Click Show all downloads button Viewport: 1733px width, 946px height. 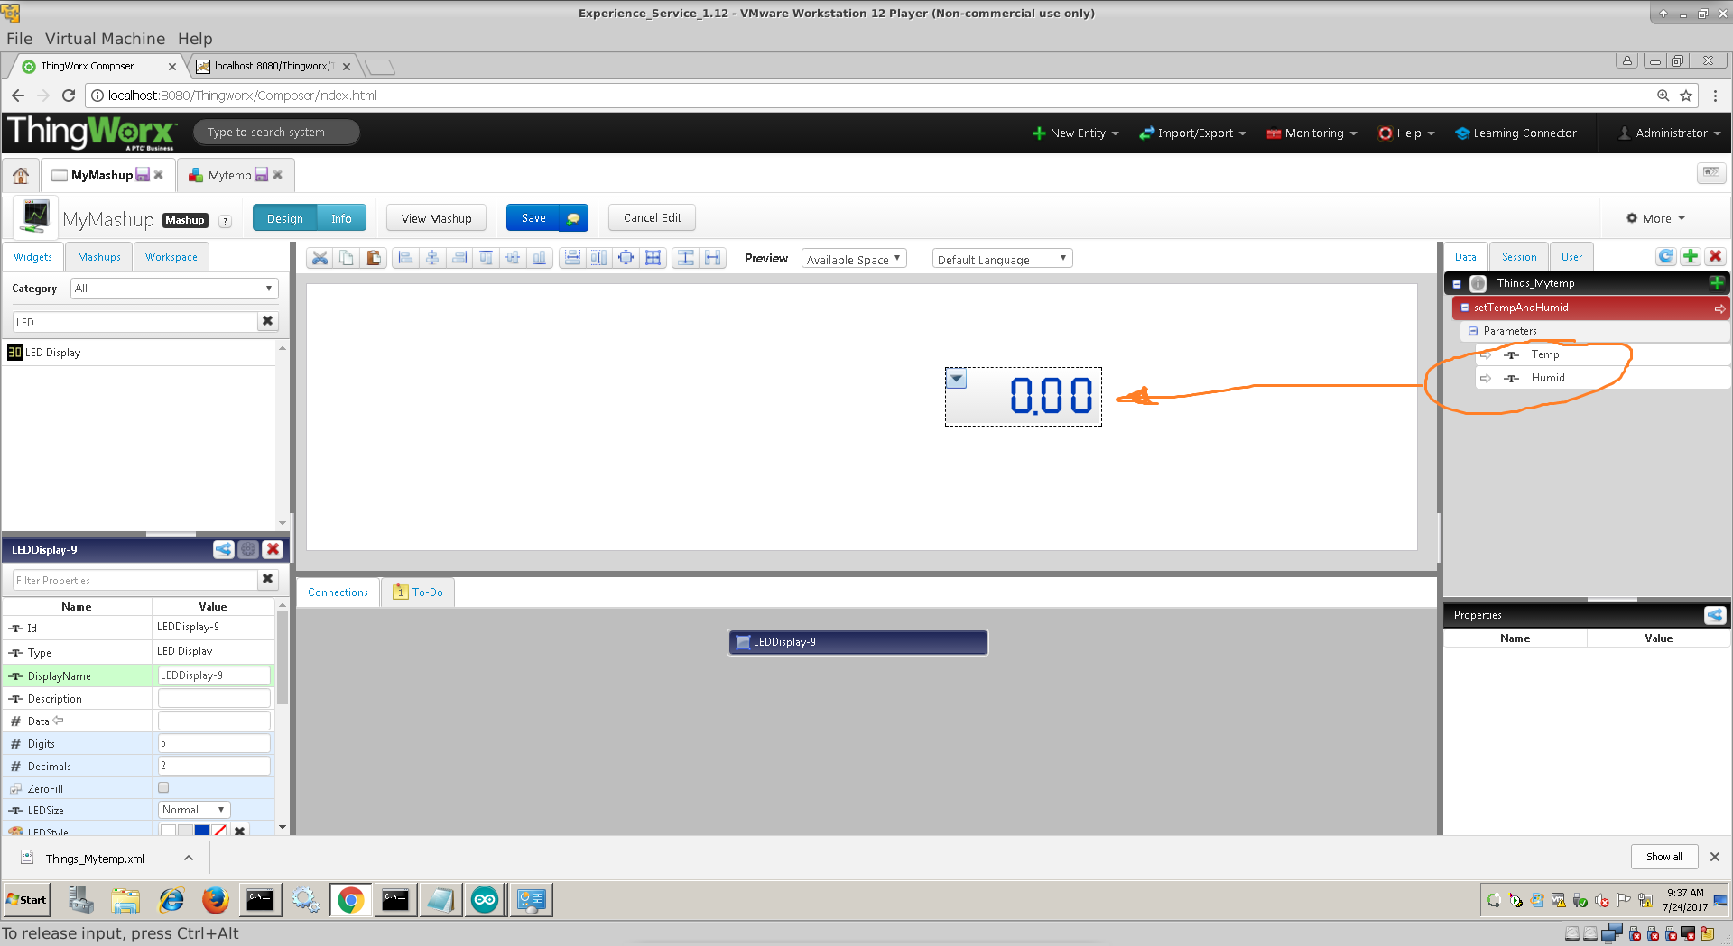1663,857
